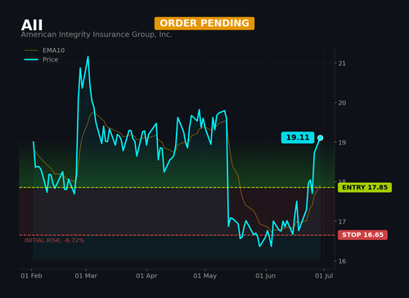The image size is (409, 298).
Task: Click the 16 price axis label
Action: [x=342, y=261]
